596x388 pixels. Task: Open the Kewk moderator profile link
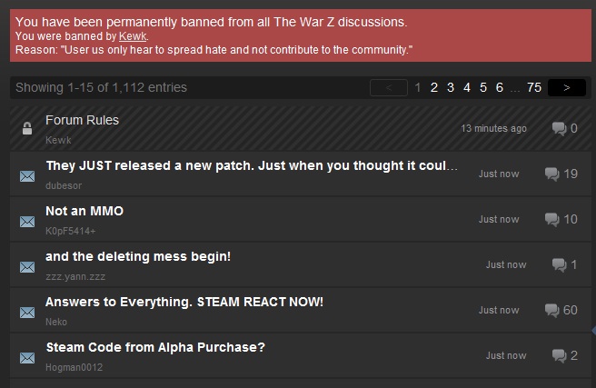coord(133,35)
